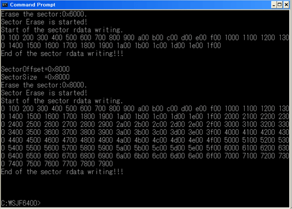Image resolution: width=292 pixels, height=209 pixels.
Task: Click the 'Erase the sector:0x8000.' line
Action: [x=44, y=85]
